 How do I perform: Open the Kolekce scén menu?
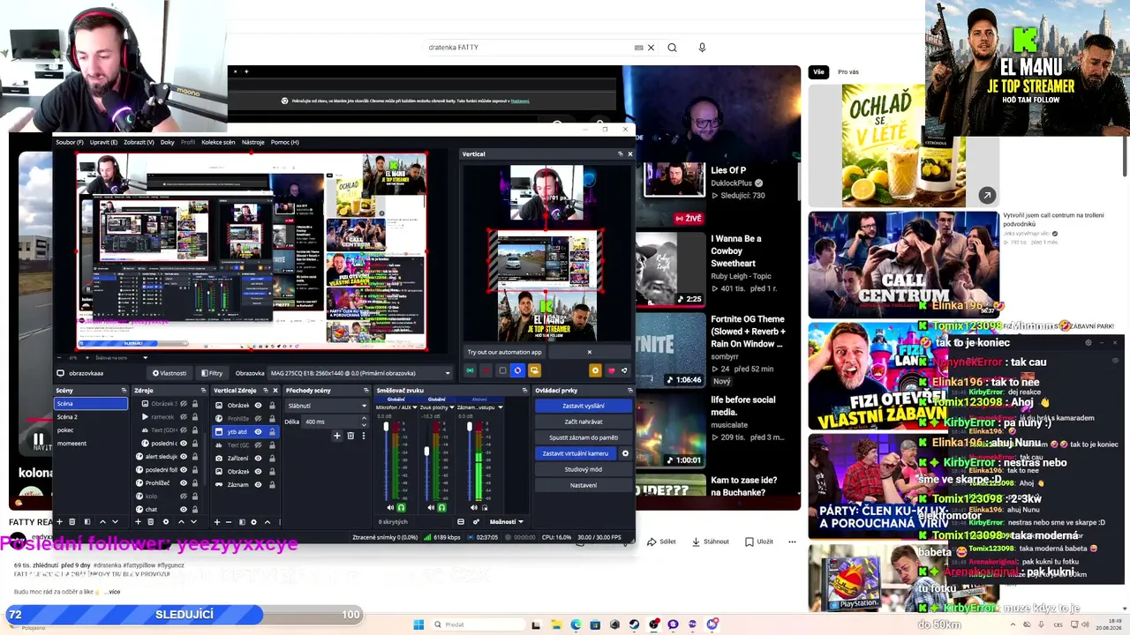click(x=218, y=142)
